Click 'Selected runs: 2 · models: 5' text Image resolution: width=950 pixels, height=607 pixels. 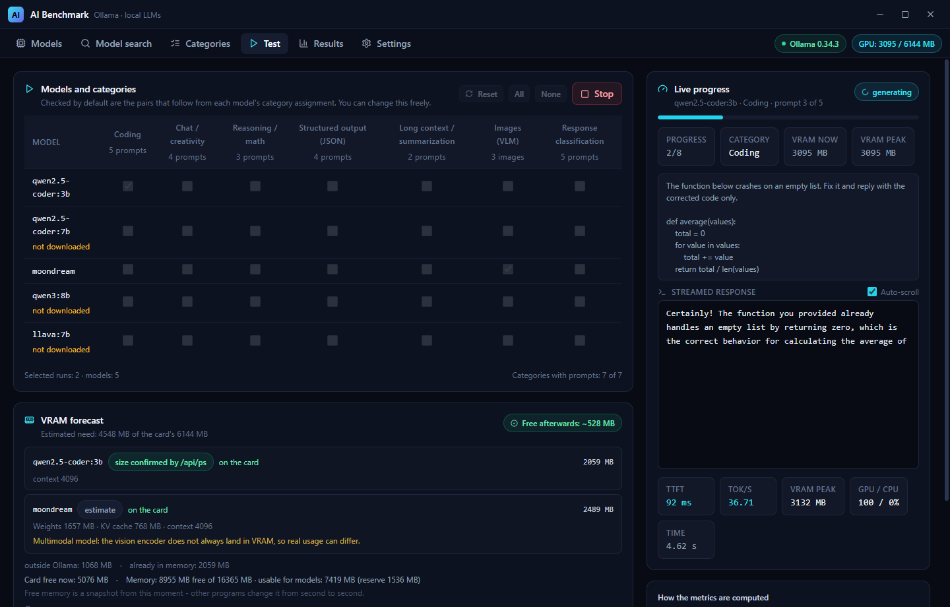click(x=72, y=375)
